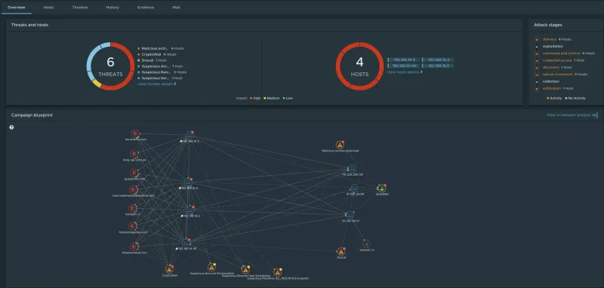Select the fourth malicious domain node with long name

(x=134, y=189)
